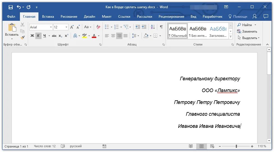
Task: Open the Arial font name dropdown
Action: 51,27
